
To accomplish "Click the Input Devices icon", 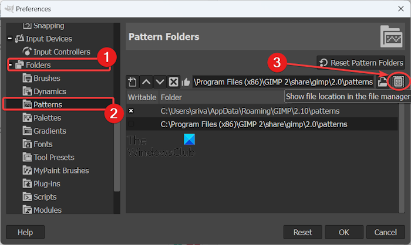I will point(19,39).
